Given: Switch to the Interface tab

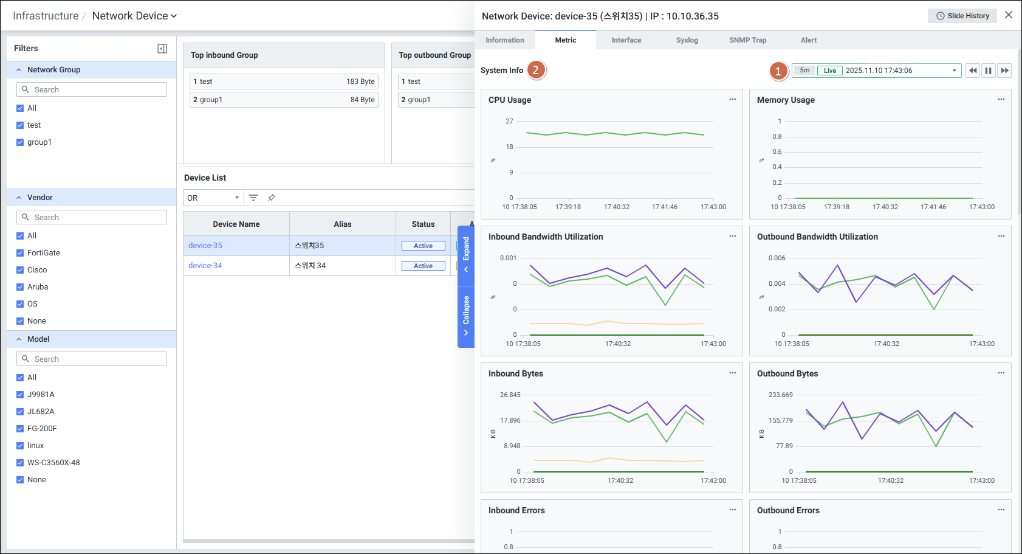Looking at the screenshot, I should click(x=626, y=40).
